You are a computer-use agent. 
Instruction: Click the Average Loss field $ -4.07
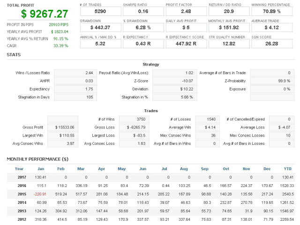pyautogui.click(x=282, y=127)
